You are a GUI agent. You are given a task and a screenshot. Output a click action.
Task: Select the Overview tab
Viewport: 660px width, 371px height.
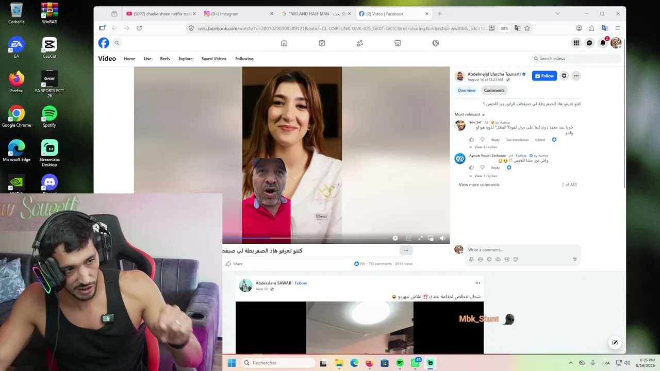point(467,90)
